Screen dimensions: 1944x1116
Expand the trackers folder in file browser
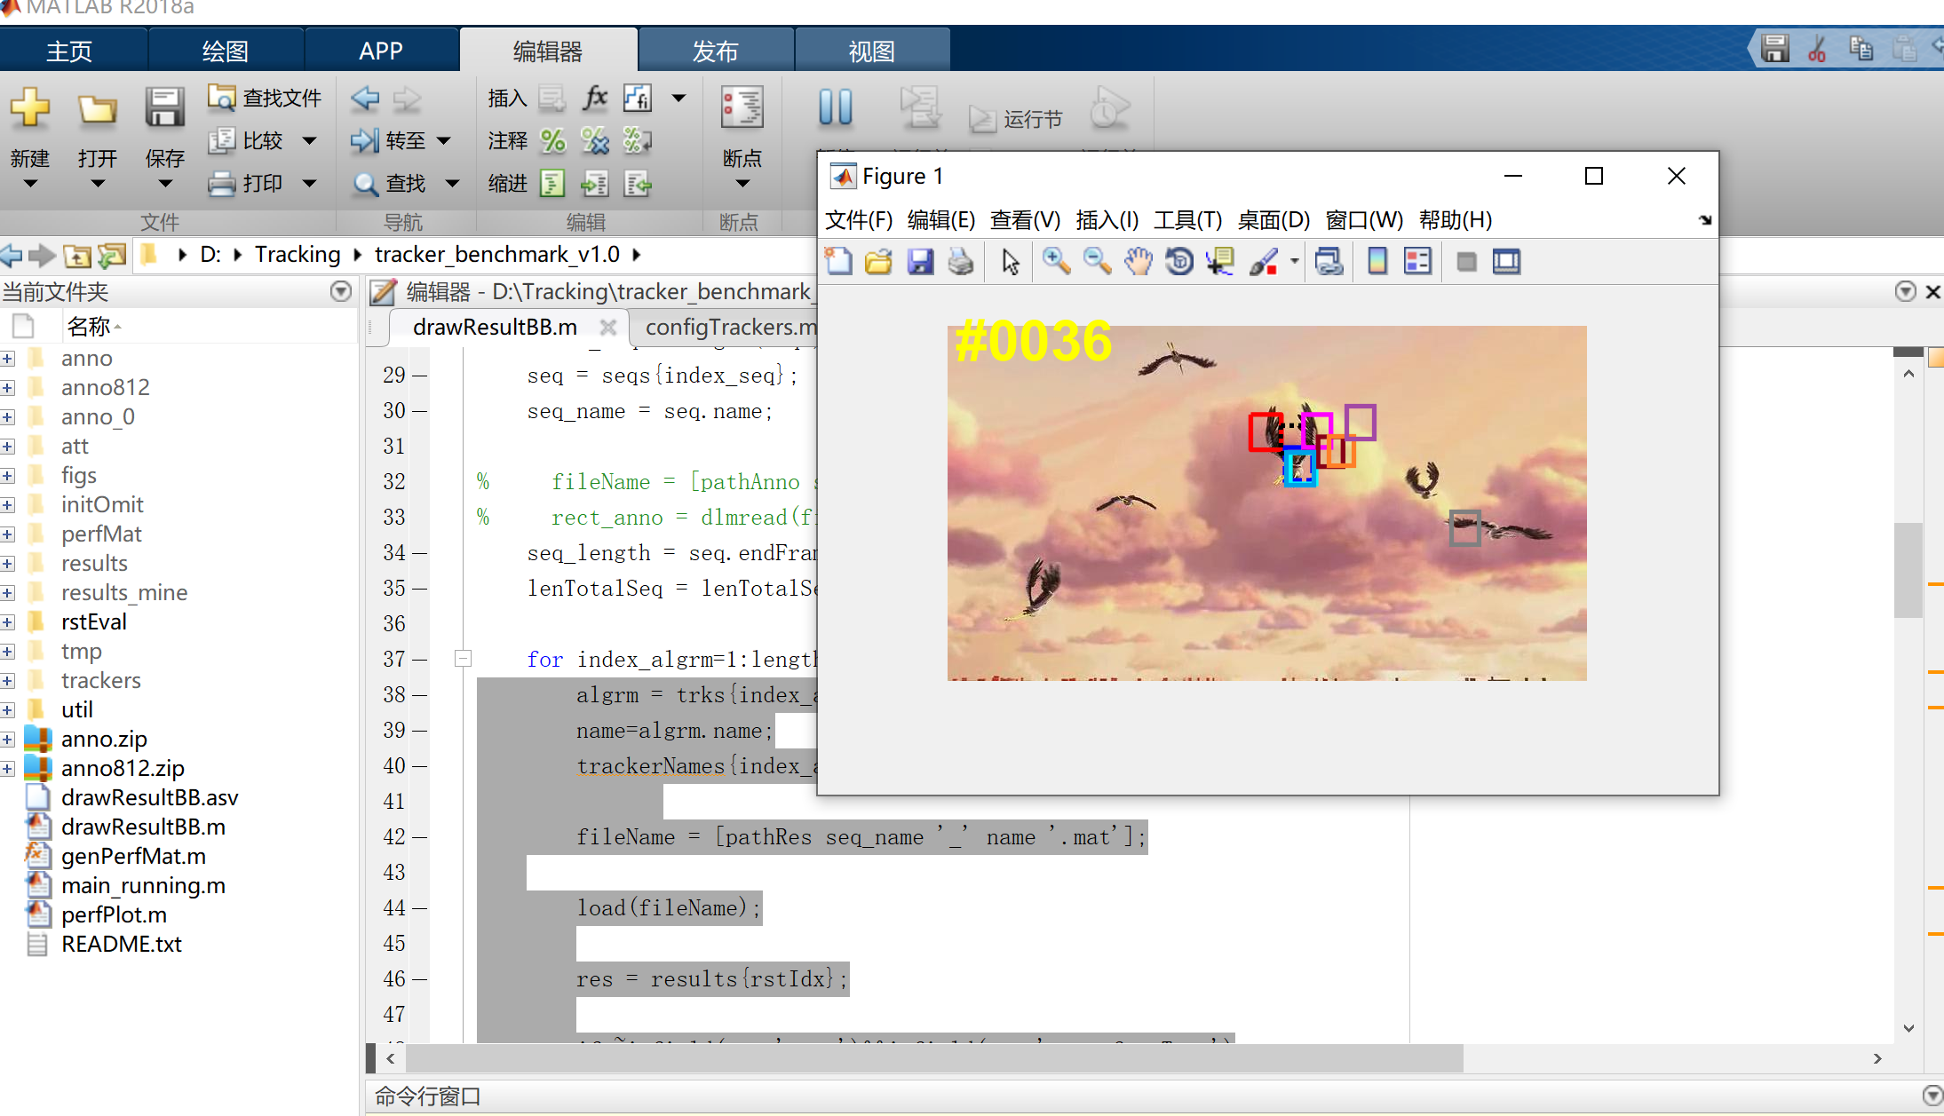coord(10,679)
